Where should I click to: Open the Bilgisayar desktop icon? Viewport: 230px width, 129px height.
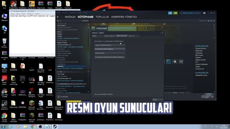click(x=4, y=17)
